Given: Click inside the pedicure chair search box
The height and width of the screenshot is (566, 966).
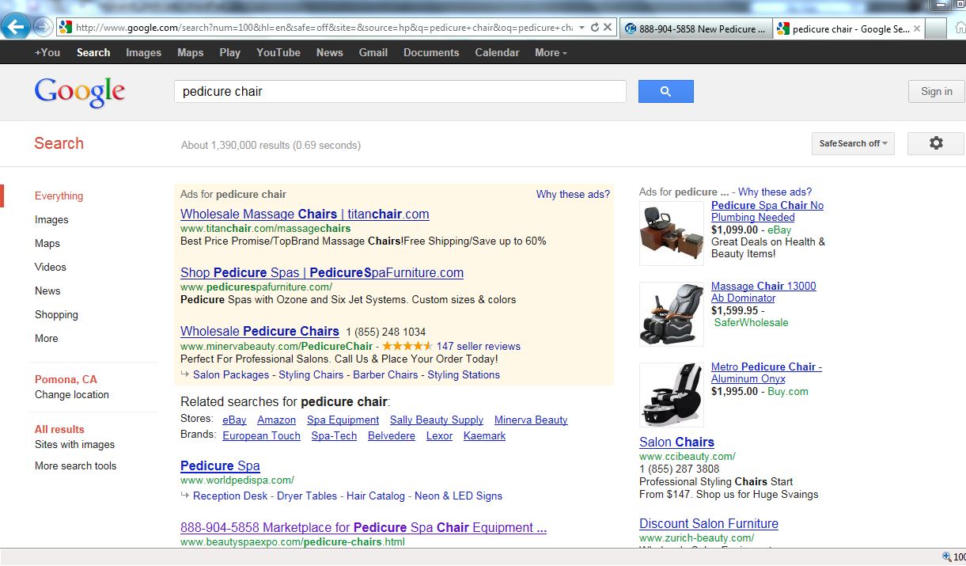Looking at the screenshot, I should [x=400, y=91].
